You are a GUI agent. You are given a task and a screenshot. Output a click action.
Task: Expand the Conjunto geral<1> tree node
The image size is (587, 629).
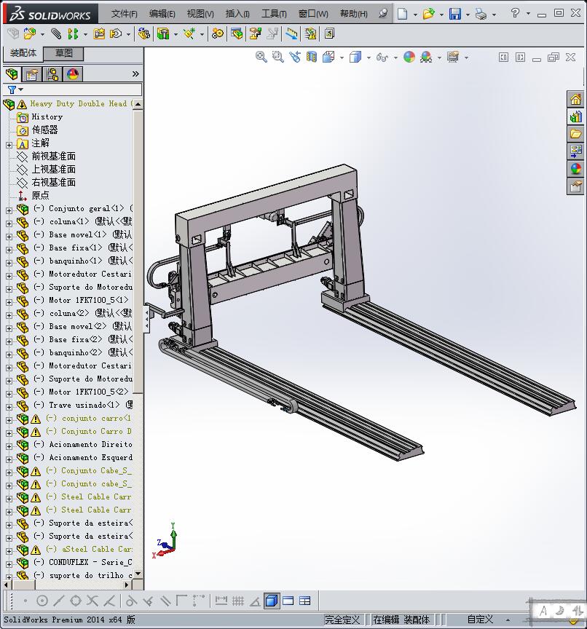click(x=9, y=210)
